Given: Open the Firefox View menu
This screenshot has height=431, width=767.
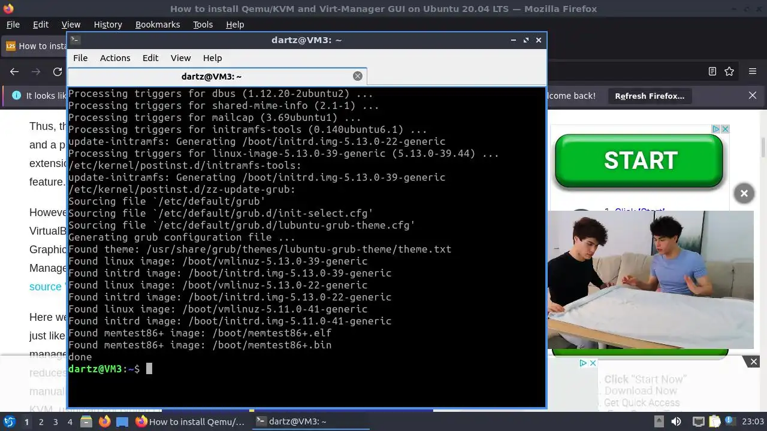Looking at the screenshot, I should 71,25.
